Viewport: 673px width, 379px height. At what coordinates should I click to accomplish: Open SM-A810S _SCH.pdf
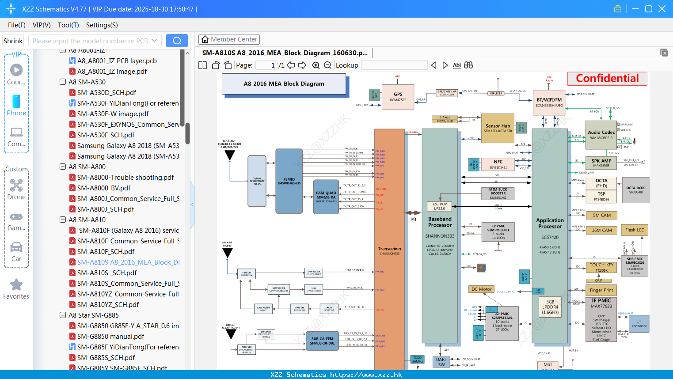(x=107, y=273)
